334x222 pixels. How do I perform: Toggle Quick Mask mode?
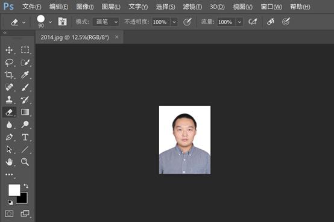tap(9, 214)
